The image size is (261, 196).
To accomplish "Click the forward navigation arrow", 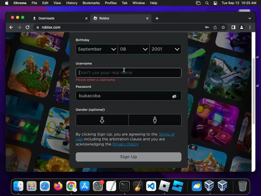I will [19, 27].
